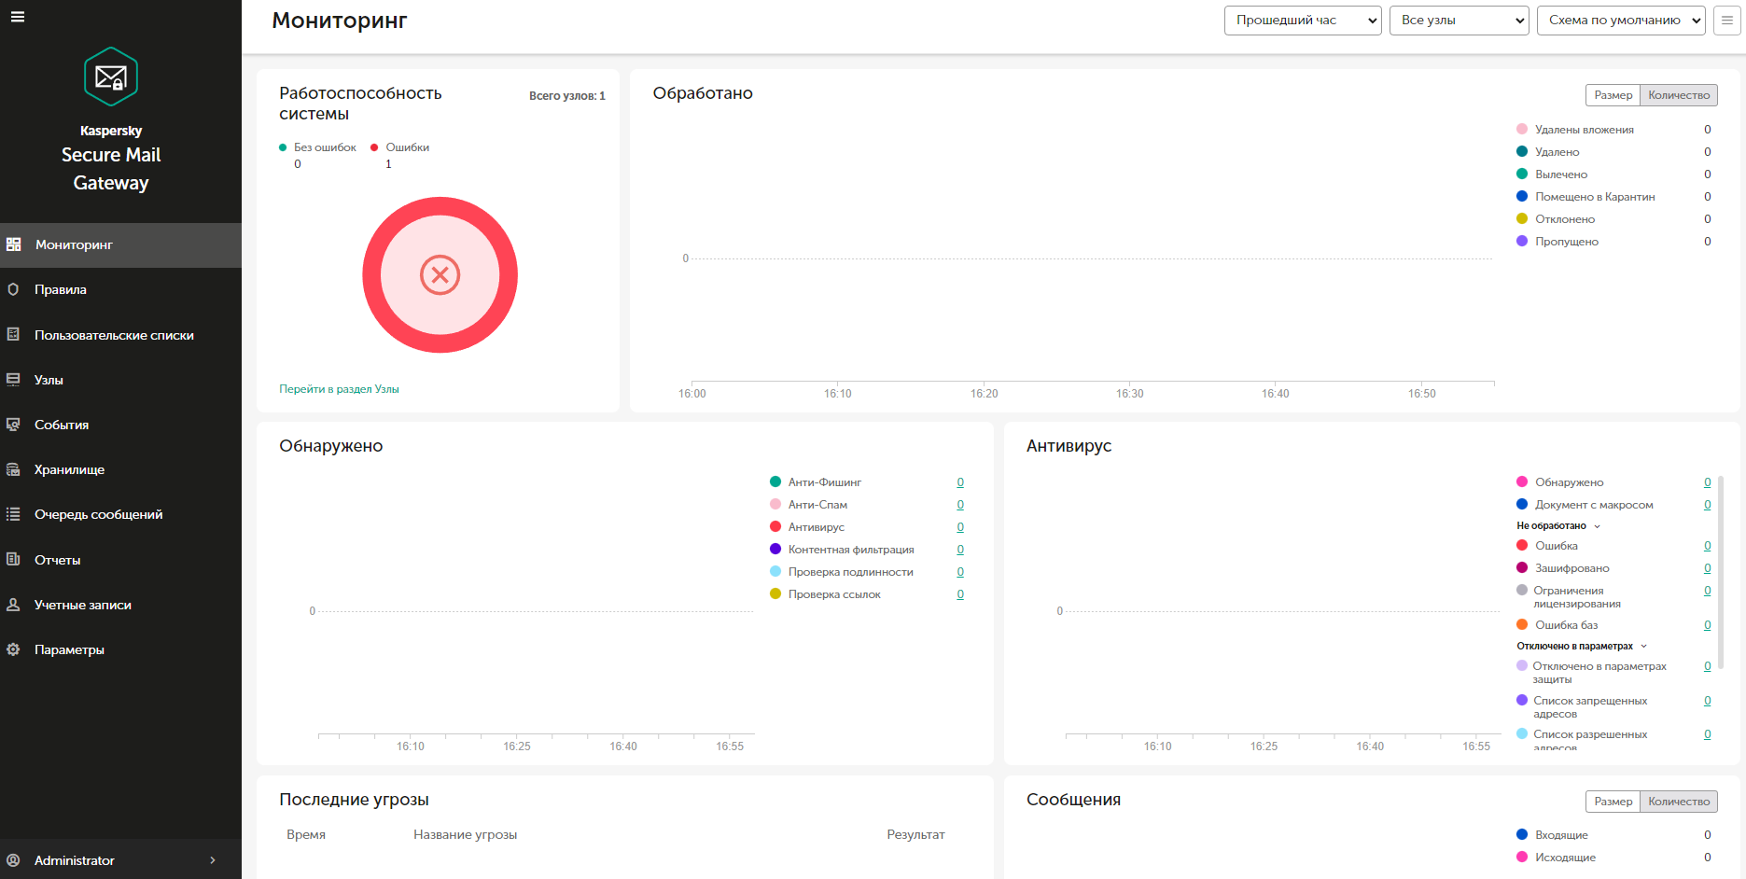Open the Все узлы dropdown
1746x879 pixels.
click(x=1459, y=21)
